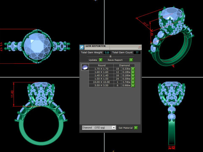
Task: Click the Save Report label
Action: tap(115, 60)
